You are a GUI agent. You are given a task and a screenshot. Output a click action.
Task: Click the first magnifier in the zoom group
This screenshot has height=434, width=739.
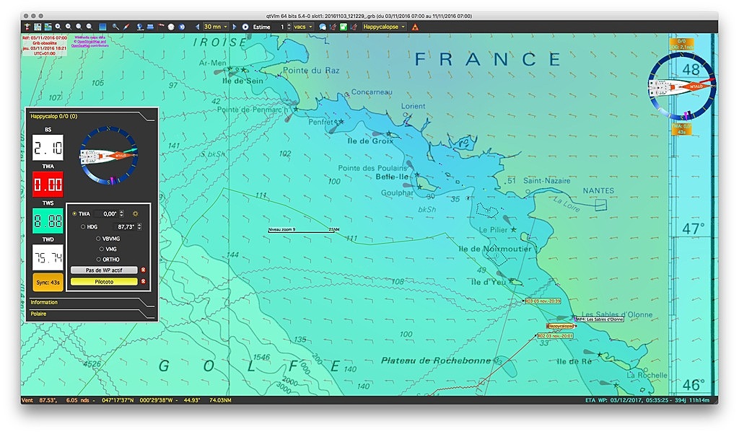point(58,27)
